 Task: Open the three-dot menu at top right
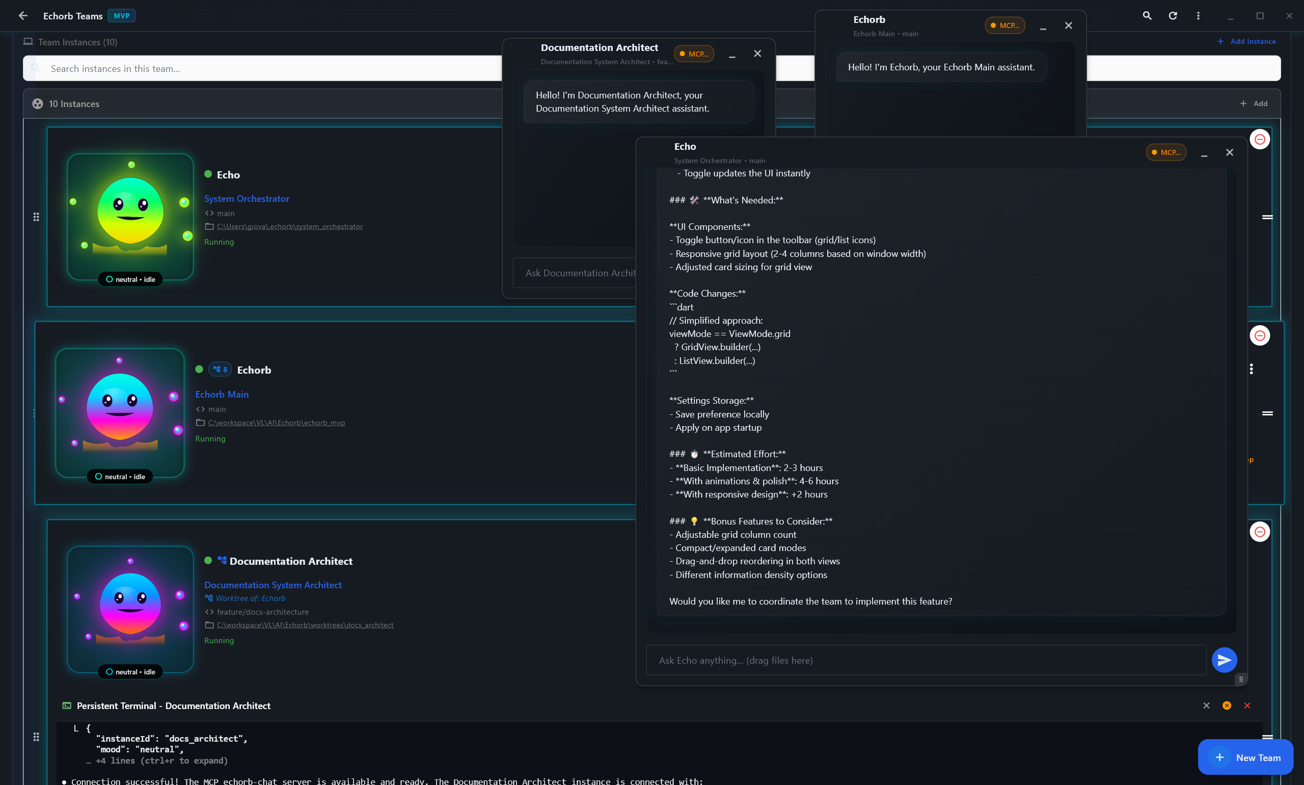(1198, 16)
